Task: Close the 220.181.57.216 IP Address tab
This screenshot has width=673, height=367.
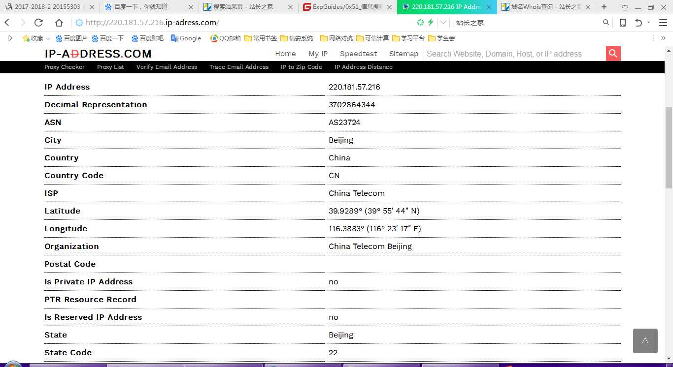Action: click(489, 7)
